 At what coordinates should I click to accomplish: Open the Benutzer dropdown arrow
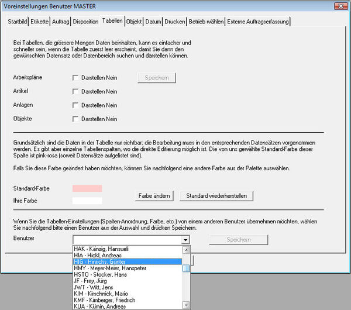(185, 240)
